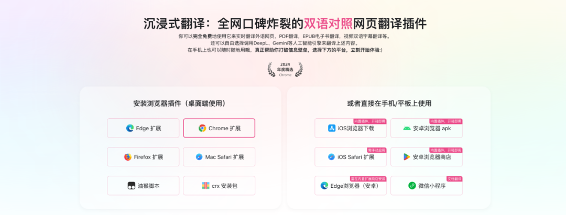Click the Google Play store icon

[407, 157]
